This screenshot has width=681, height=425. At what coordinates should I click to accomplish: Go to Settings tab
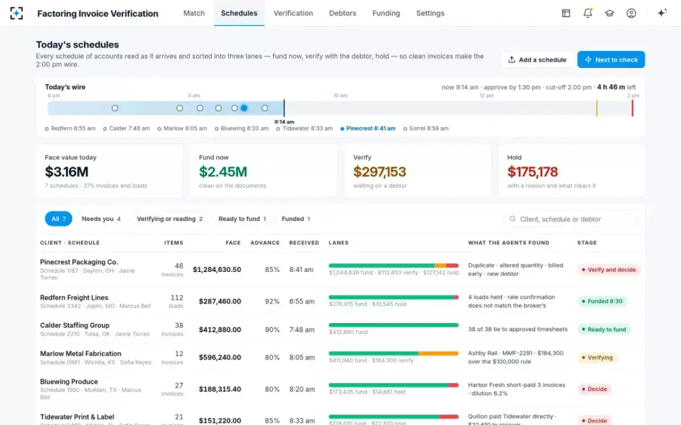[x=430, y=13]
